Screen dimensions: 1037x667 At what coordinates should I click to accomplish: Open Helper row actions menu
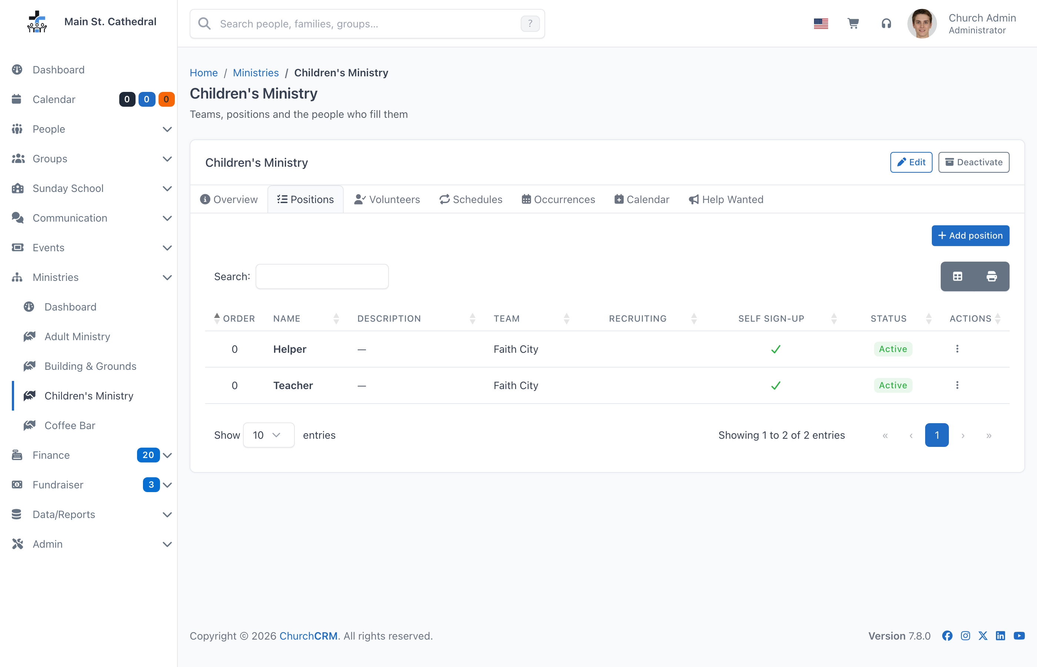[x=957, y=349]
